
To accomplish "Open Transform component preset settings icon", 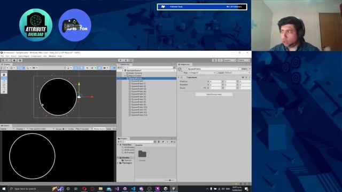I will (246, 77).
